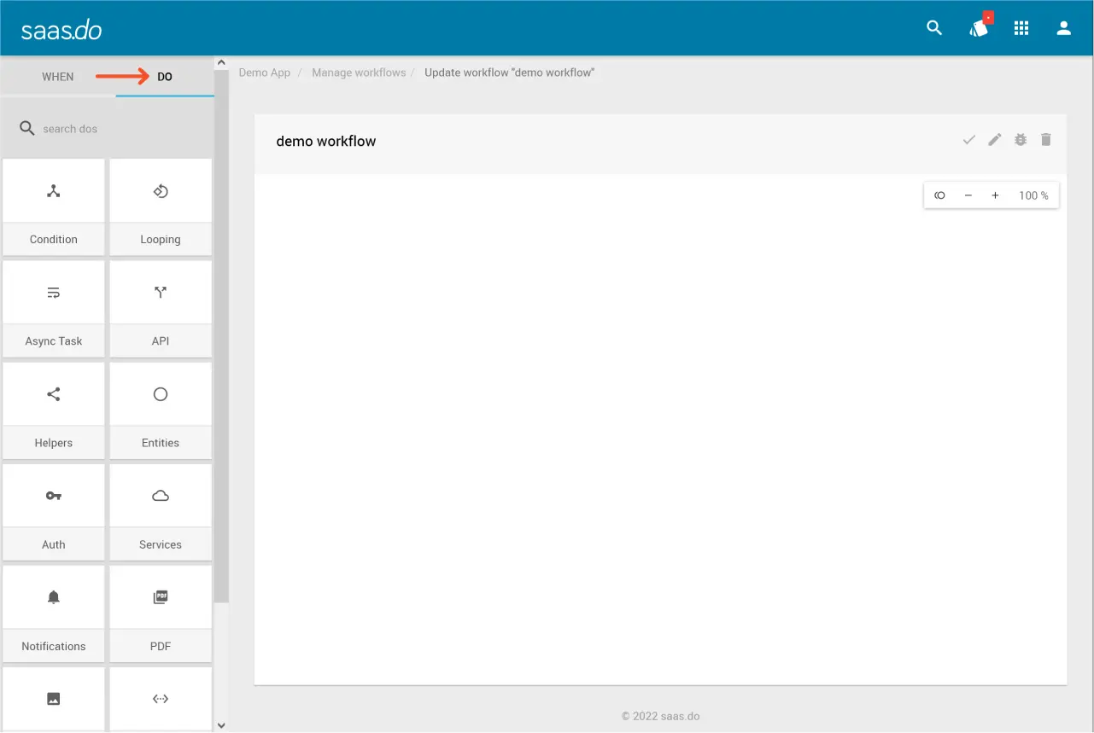Delete workflow using trash icon
The image size is (1094, 733).
coord(1046,140)
